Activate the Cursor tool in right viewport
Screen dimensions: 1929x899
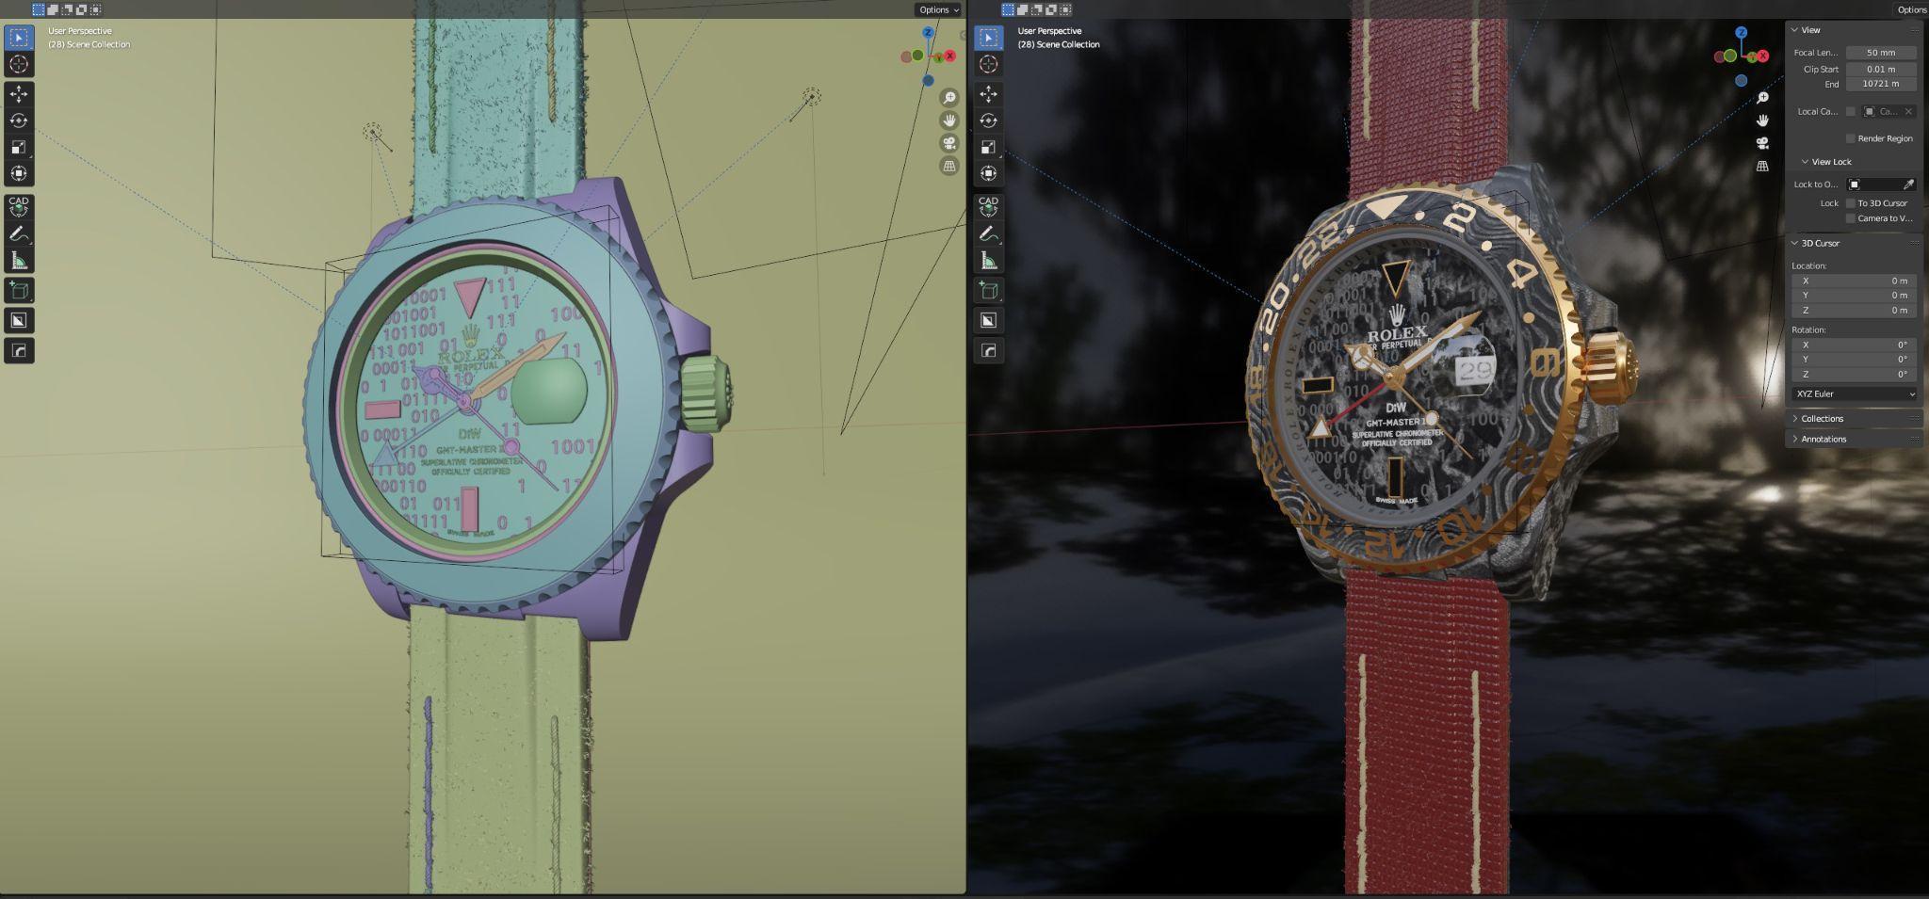988,64
